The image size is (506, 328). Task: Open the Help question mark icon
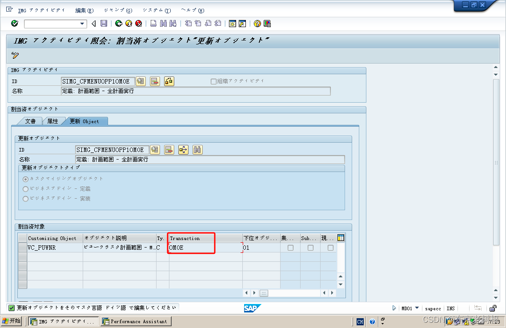click(x=257, y=24)
